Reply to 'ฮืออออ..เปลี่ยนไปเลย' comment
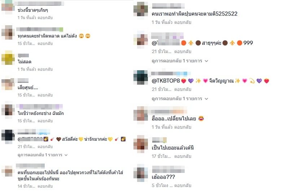Image resolution: width=281 pixels, height=192 pixels. [x=183, y=127]
